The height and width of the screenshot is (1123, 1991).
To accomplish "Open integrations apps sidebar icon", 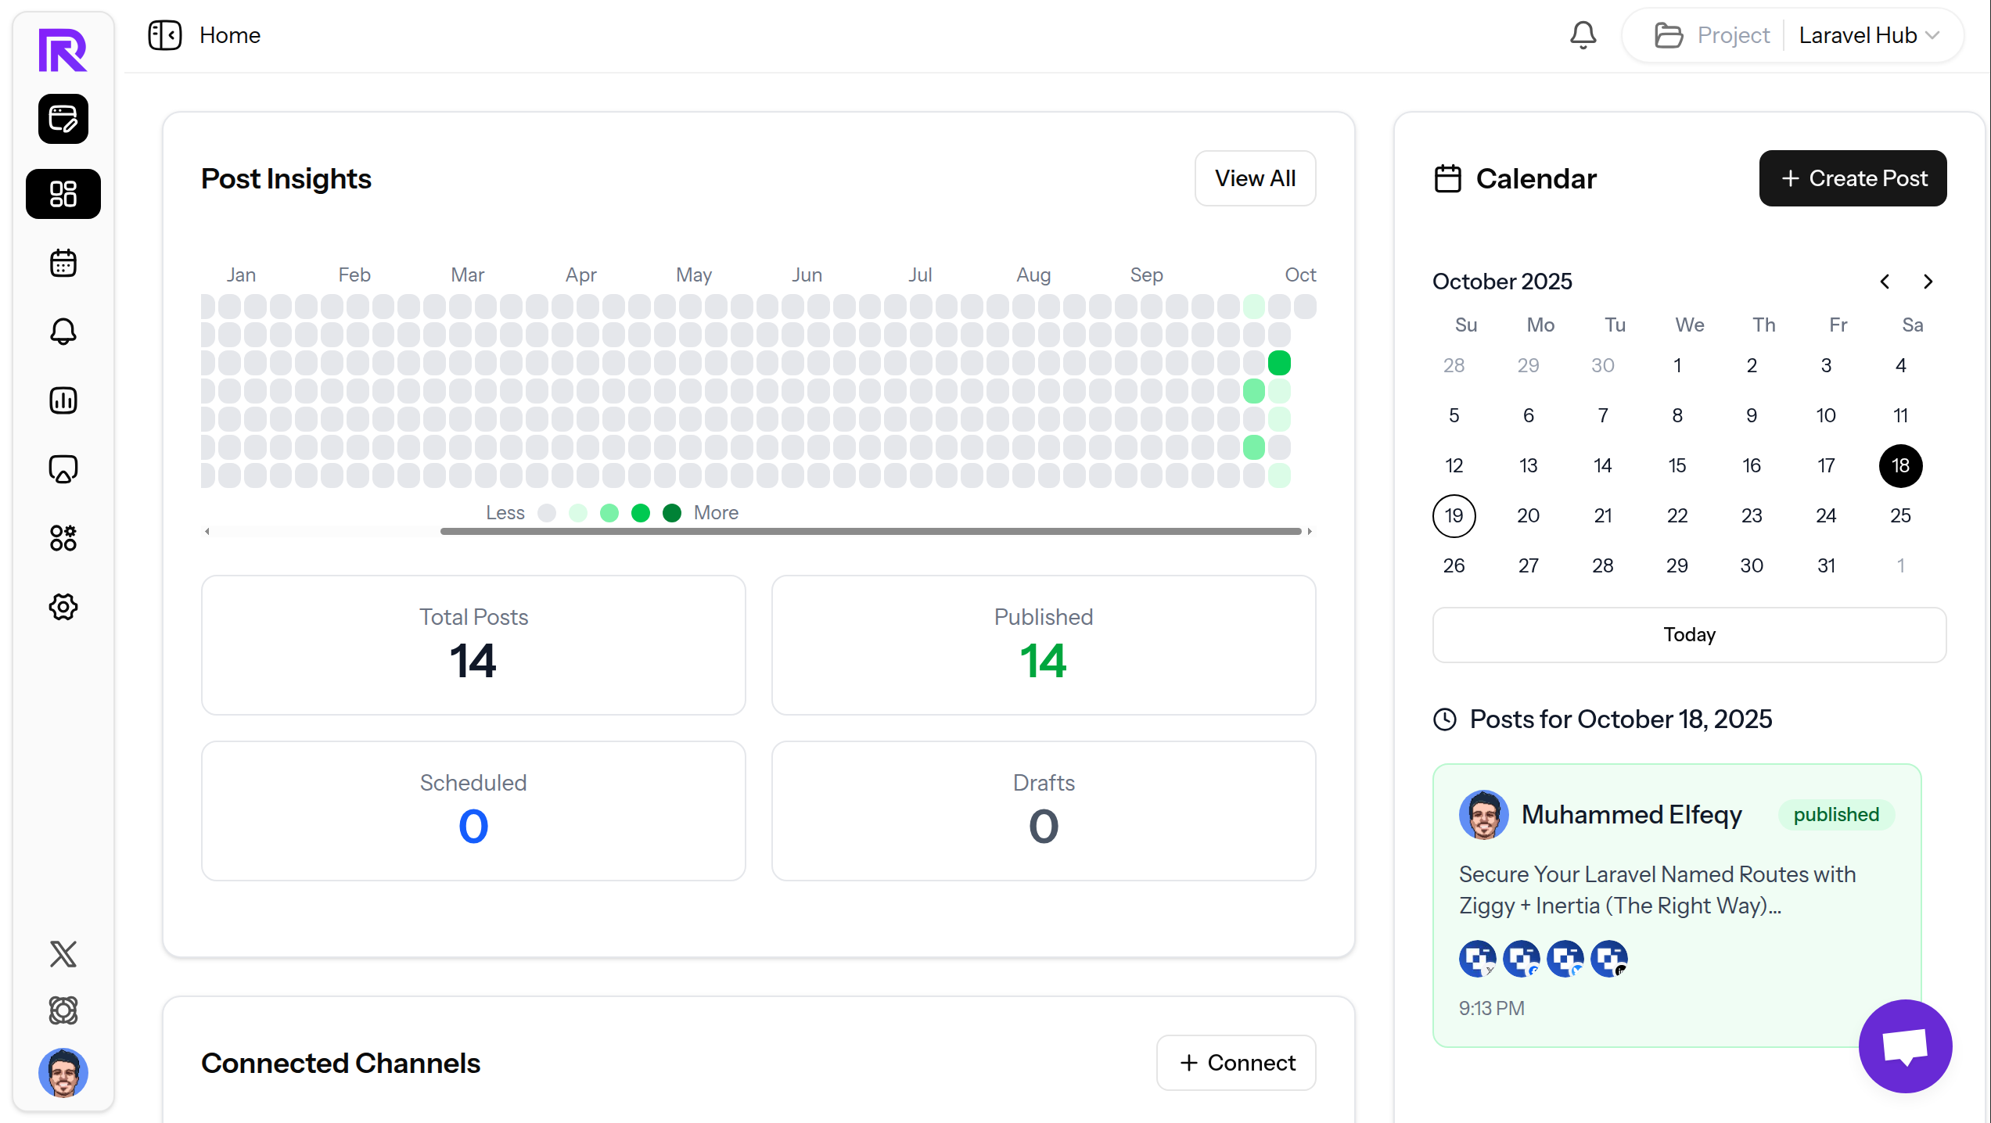I will 63,538.
